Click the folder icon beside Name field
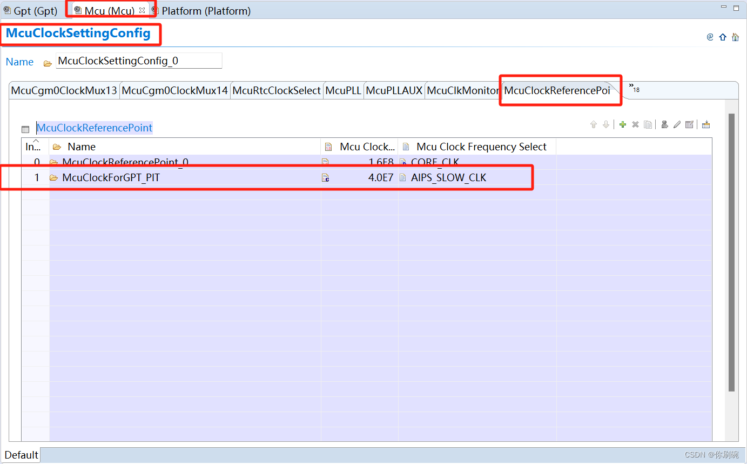747x464 pixels. point(48,63)
